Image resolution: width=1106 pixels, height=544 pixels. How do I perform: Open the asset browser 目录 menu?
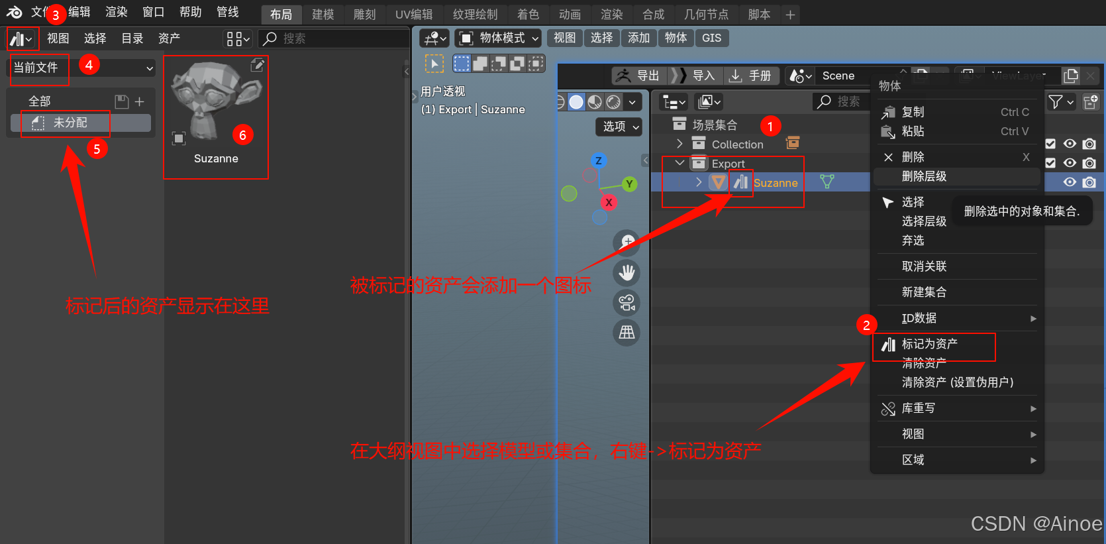[x=132, y=38]
